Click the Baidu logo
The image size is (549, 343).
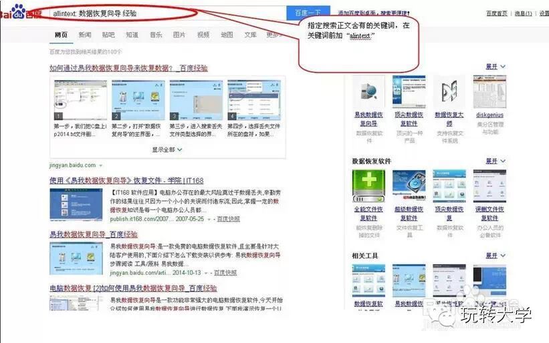(x=20, y=12)
